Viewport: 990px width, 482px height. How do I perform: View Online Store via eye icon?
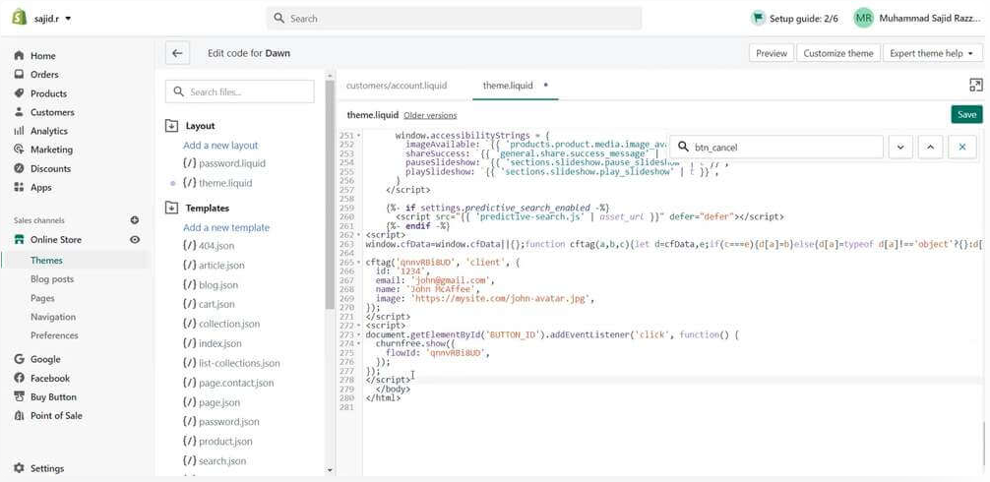coord(135,239)
